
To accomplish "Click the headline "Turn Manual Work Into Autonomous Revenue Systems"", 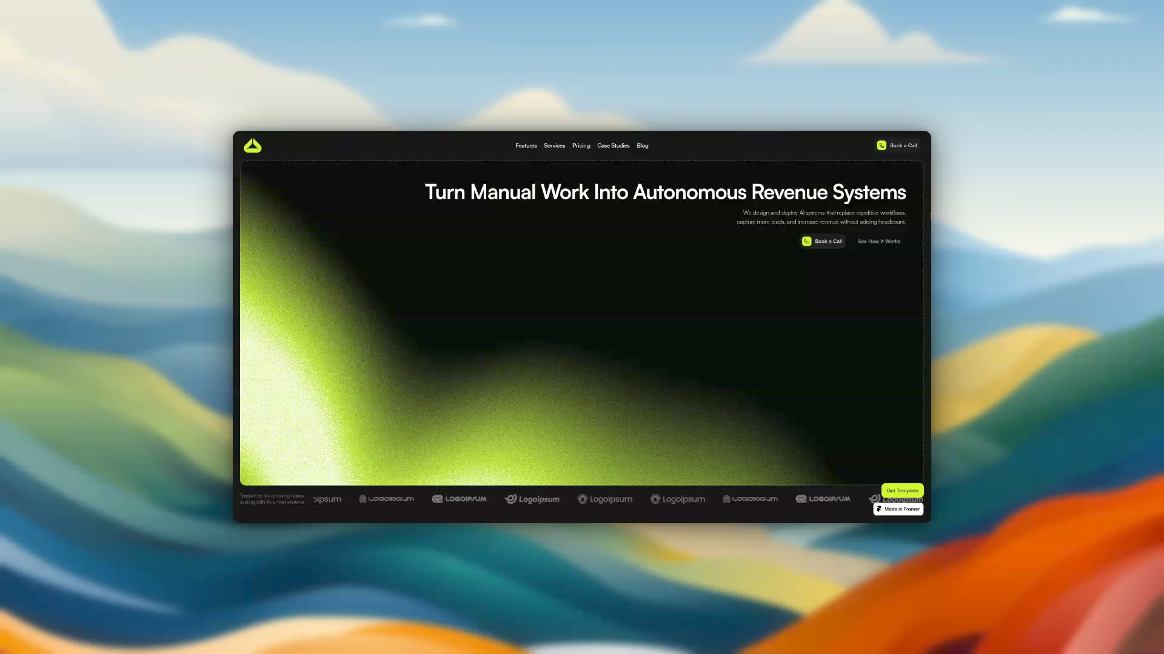I will pyautogui.click(x=665, y=193).
